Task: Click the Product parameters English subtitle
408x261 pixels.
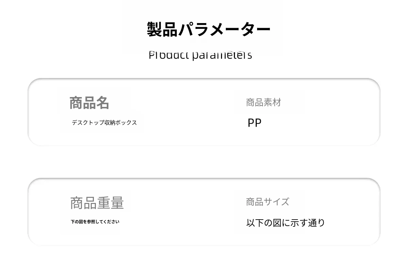Action: click(x=200, y=55)
